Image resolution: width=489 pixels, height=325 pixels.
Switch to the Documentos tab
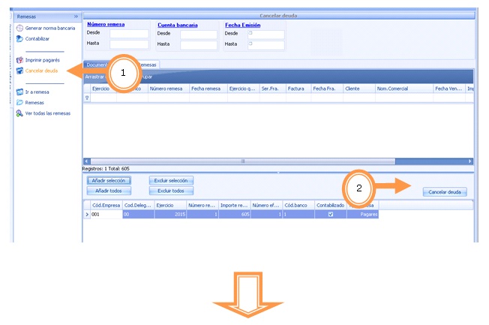tap(99, 65)
